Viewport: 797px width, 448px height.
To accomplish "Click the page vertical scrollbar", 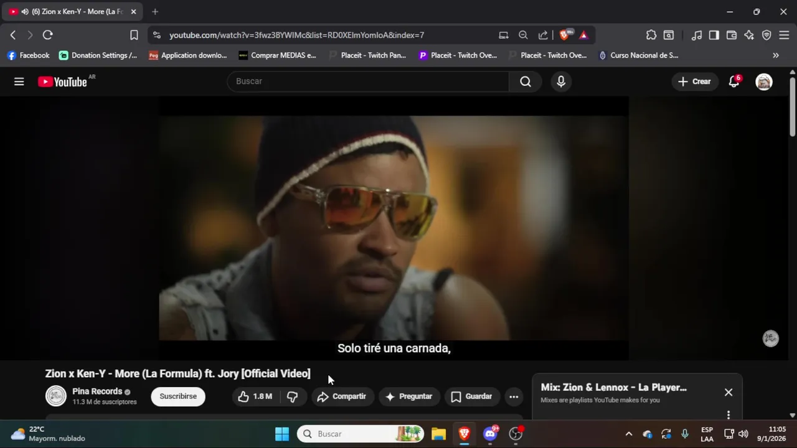I will (x=792, y=106).
